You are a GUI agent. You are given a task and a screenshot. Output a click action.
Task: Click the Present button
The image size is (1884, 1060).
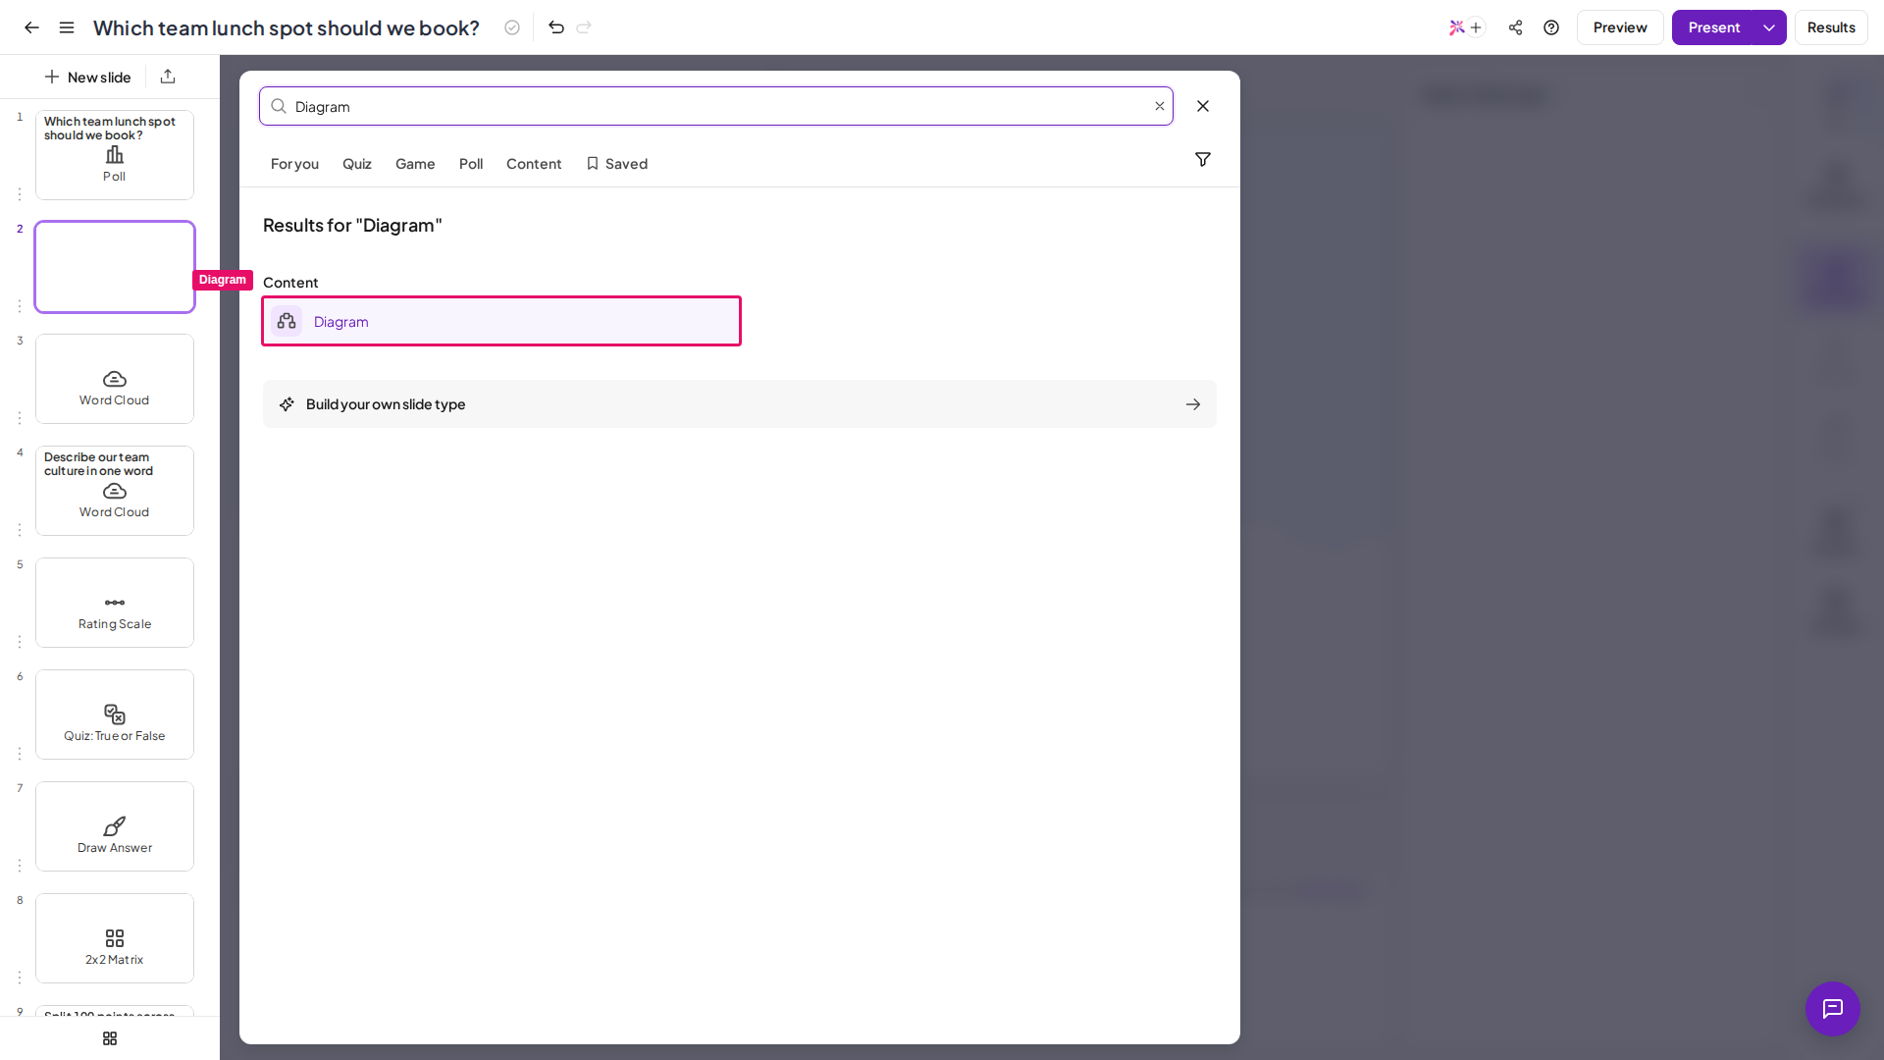1713,27
